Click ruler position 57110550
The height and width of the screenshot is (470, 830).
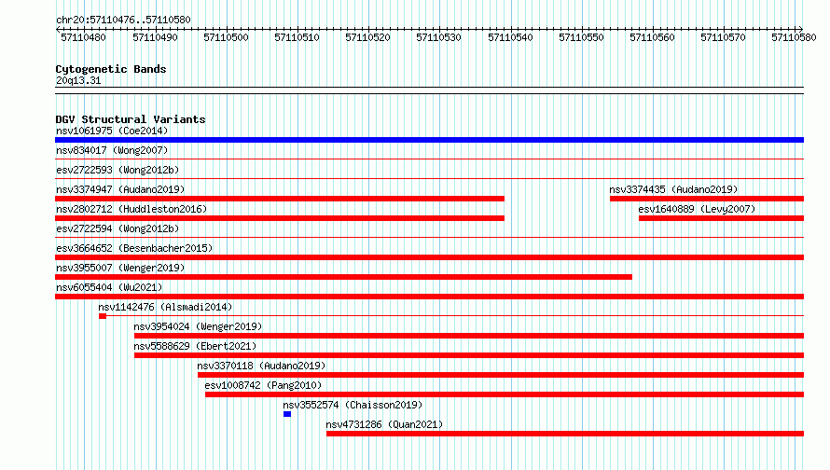pyautogui.click(x=581, y=37)
